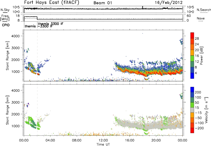
Task: Click the '4000' tick on the power panel axis
Action: [16, 36]
